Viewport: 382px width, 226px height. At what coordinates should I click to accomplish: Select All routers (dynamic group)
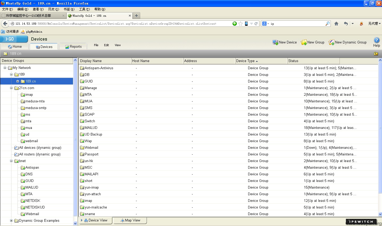coord(40,154)
